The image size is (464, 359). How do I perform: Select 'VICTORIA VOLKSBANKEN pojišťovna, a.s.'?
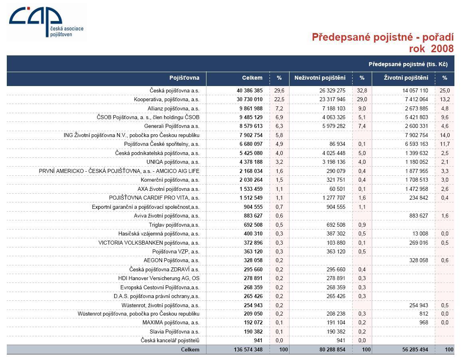click(x=149, y=243)
